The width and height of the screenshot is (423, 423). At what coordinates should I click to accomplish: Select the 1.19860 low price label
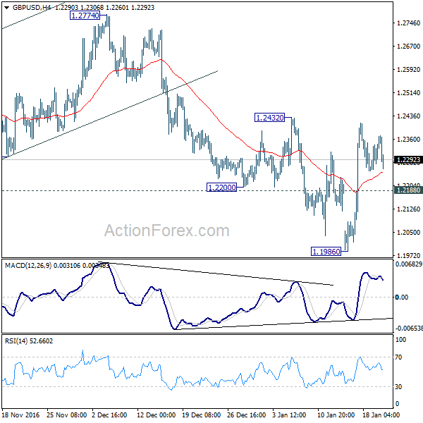pos(326,252)
